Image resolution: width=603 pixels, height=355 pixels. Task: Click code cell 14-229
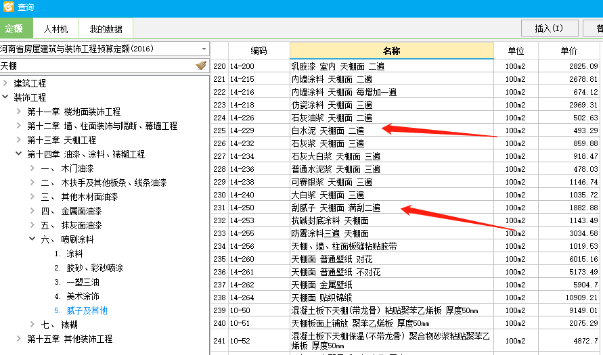click(259, 131)
